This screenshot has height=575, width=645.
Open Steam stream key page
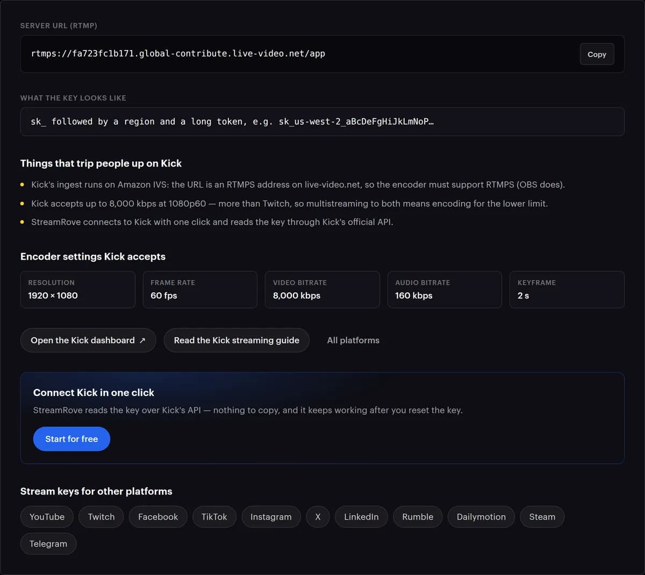click(x=542, y=517)
